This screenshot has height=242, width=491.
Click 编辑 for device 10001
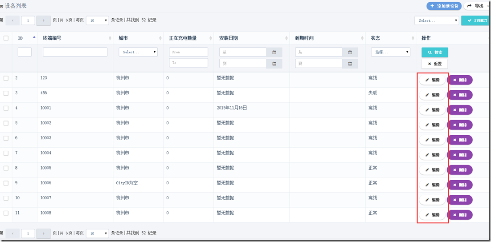click(432, 110)
